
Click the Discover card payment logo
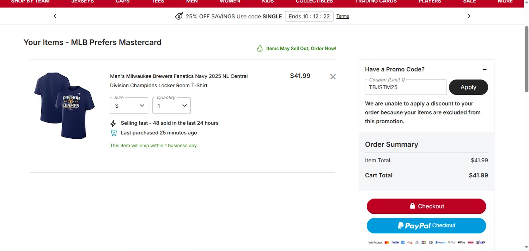point(410,242)
